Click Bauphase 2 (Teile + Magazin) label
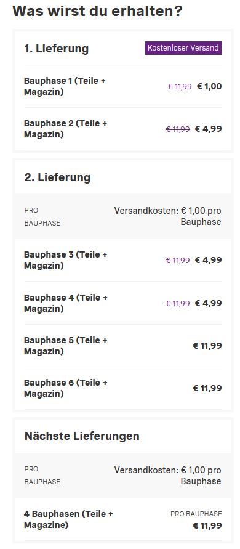 65,129
